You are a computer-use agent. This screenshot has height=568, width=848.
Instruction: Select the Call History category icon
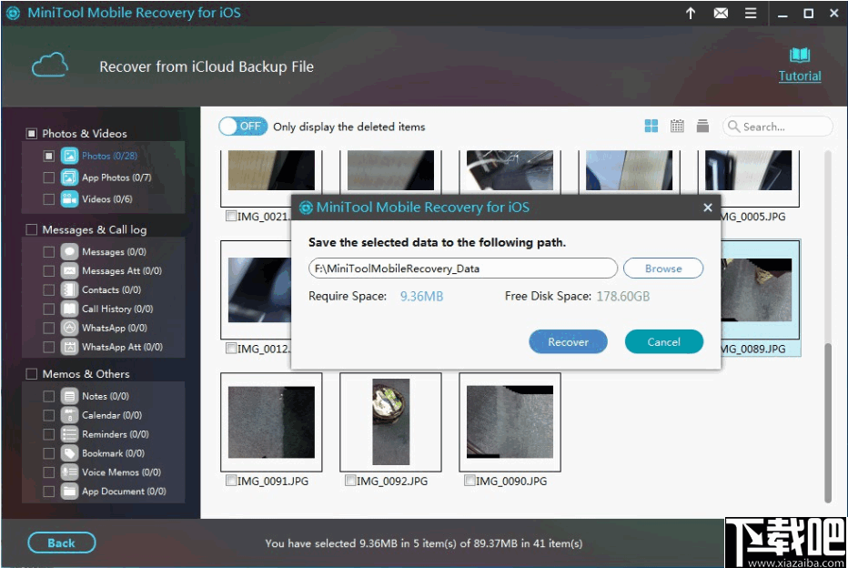pos(69,309)
